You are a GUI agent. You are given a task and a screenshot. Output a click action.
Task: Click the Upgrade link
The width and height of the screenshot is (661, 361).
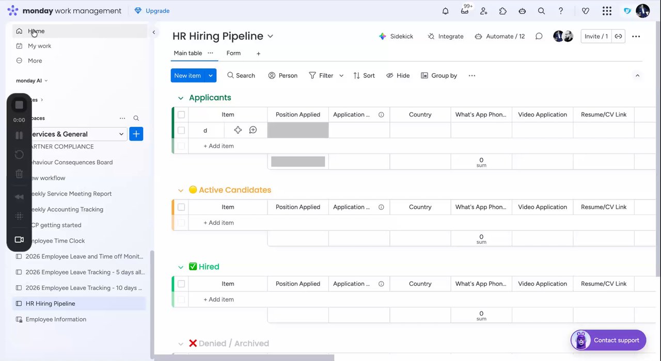pyautogui.click(x=152, y=11)
